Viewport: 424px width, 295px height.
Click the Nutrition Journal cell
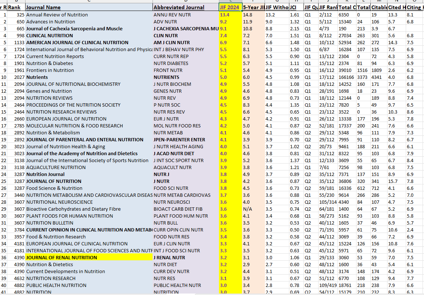(x=89, y=174)
